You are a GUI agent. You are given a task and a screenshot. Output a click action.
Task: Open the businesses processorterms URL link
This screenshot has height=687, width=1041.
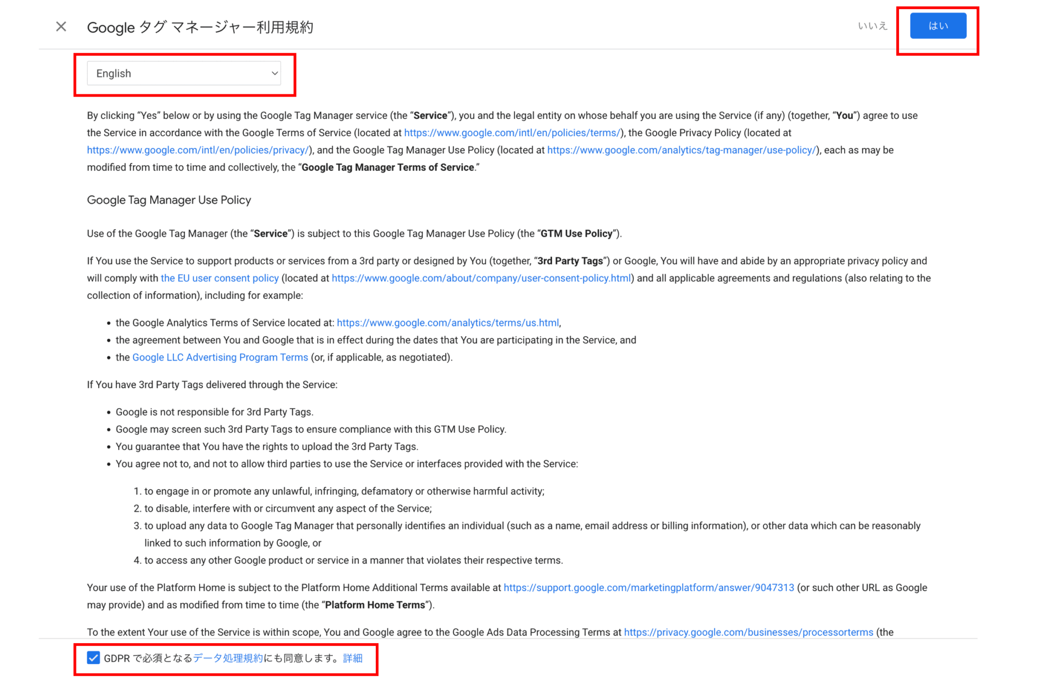click(x=749, y=632)
